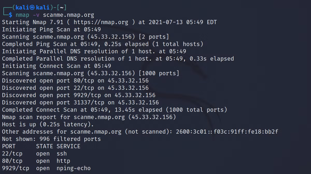Click the -v flag in the command
The height and width of the screenshot is (174, 311).
click(36, 15)
